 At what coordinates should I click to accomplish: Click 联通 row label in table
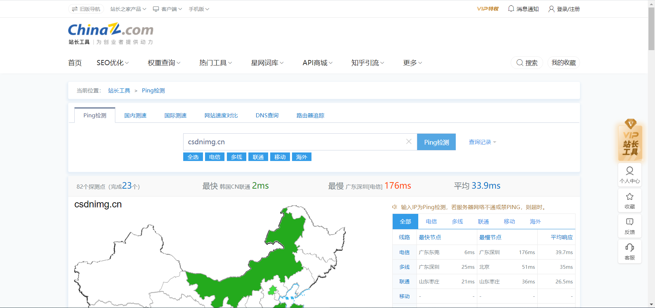(404, 281)
